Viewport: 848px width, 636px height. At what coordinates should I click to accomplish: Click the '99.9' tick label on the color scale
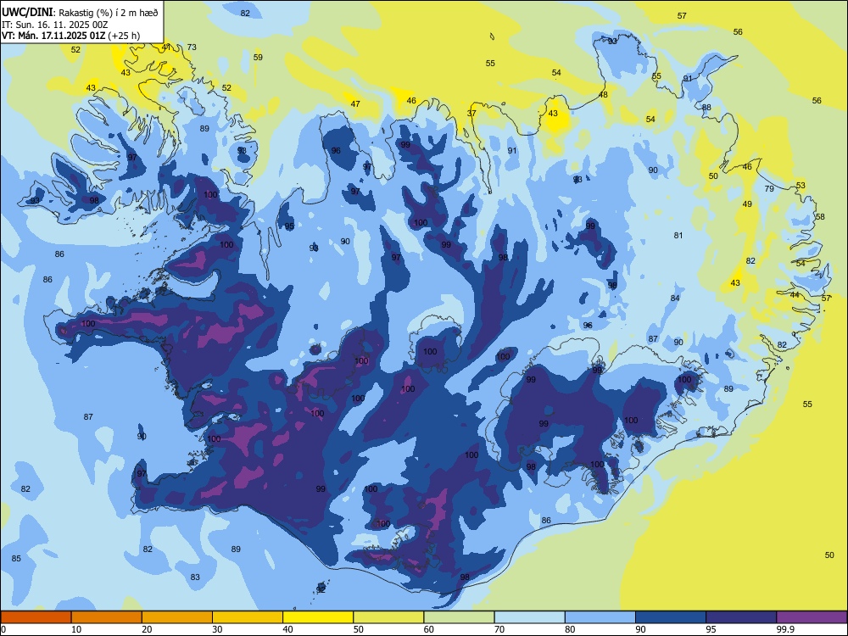pos(784,629)
